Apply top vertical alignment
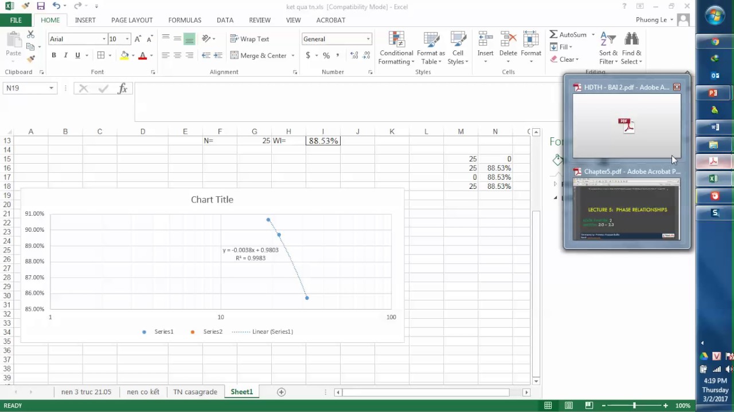 [x=165, y=38]
